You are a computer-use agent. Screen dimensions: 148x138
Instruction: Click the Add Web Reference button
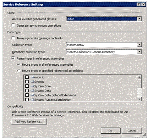[29, 121]
